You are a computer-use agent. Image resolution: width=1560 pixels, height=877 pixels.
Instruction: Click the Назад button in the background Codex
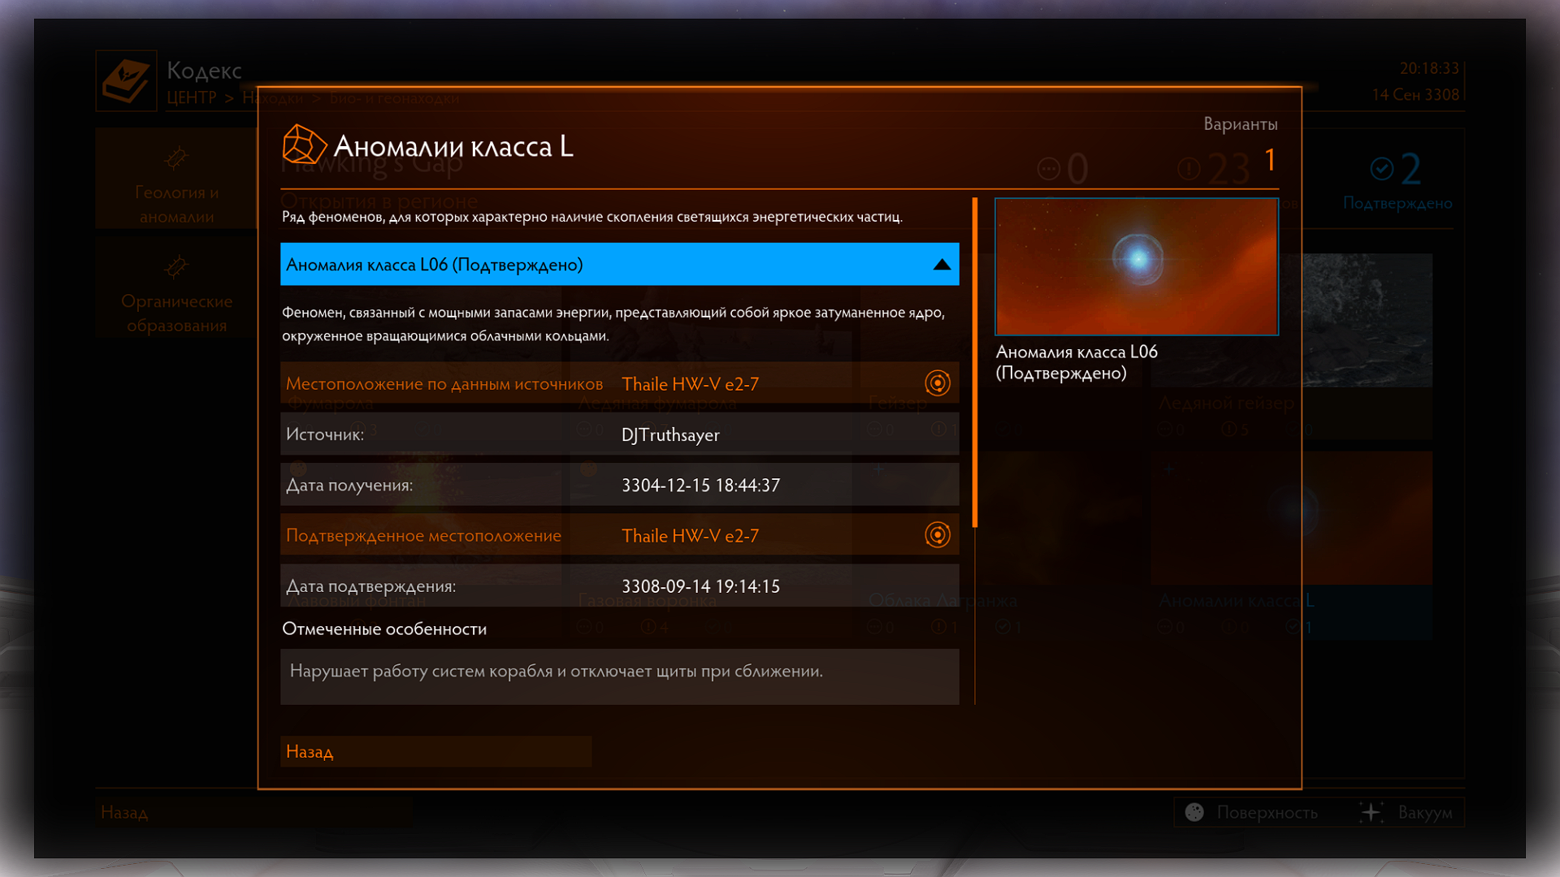click(x=253, y=812)
